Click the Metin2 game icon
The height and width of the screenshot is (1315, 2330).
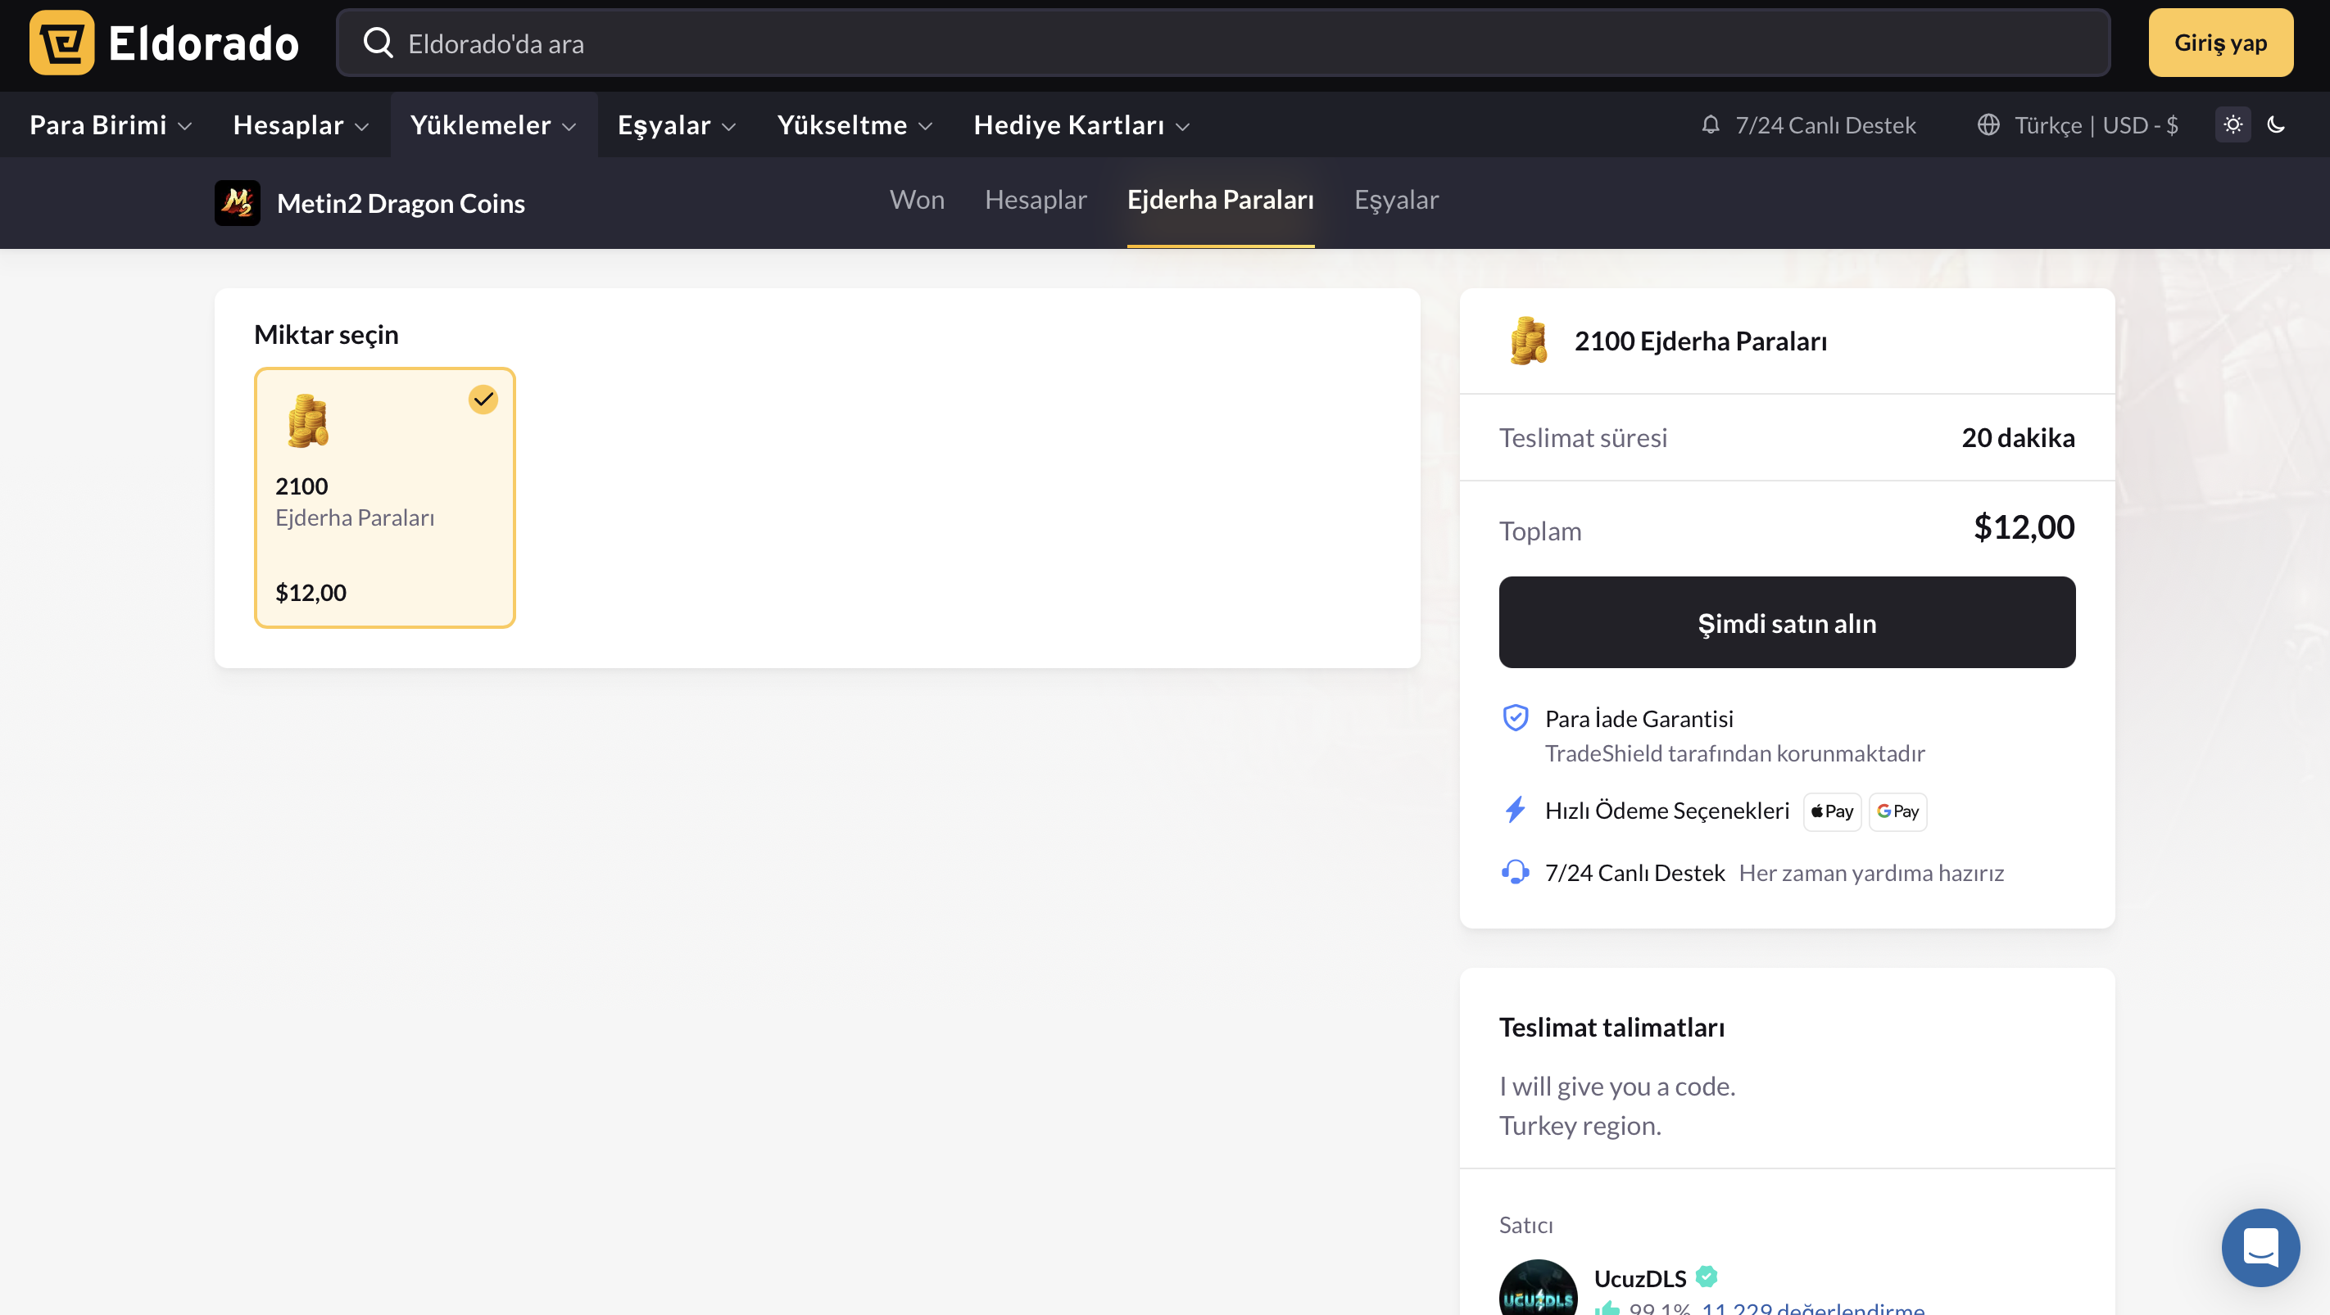click(237, 202)
